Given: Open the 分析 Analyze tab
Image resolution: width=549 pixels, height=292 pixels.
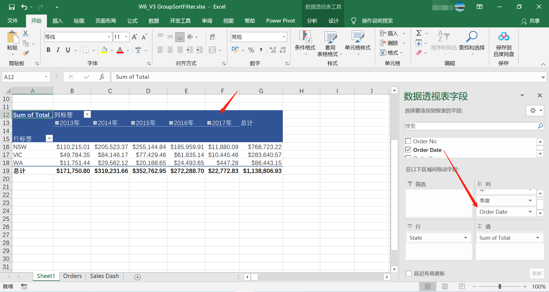Looking at the screenshot, I should [312, 21].
